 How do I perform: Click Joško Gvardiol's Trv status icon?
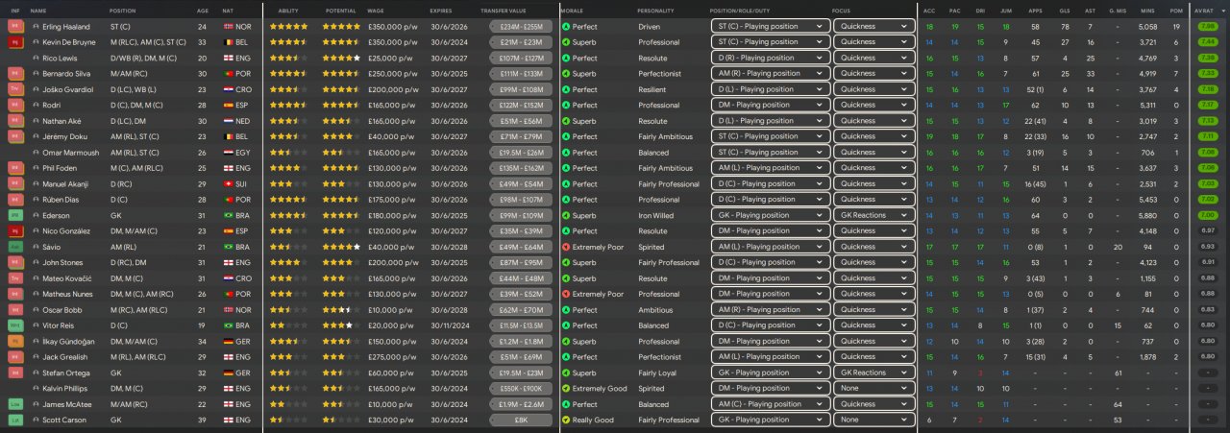(15, 89)
